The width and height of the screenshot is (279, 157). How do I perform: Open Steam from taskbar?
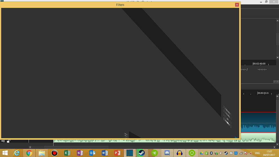[142, 153]
